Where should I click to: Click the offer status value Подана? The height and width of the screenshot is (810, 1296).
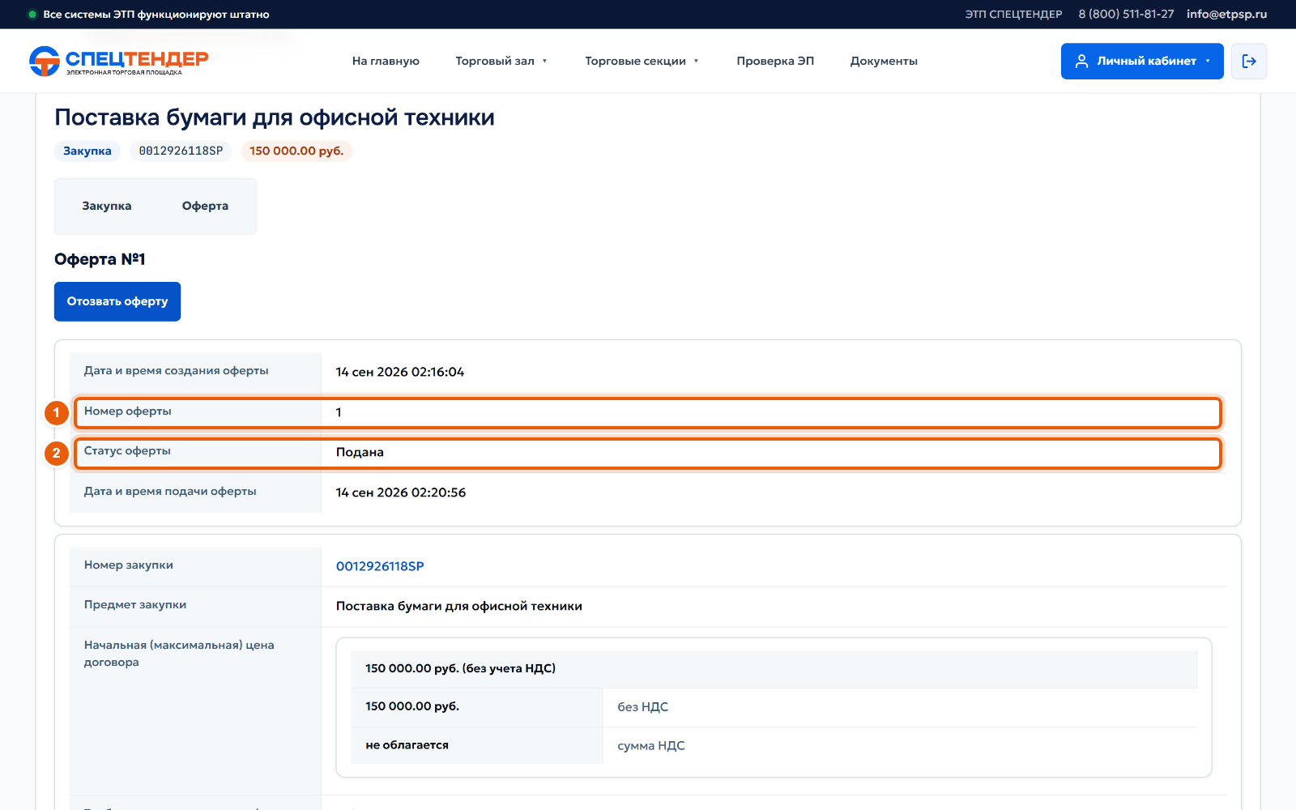tap(360, 452)
